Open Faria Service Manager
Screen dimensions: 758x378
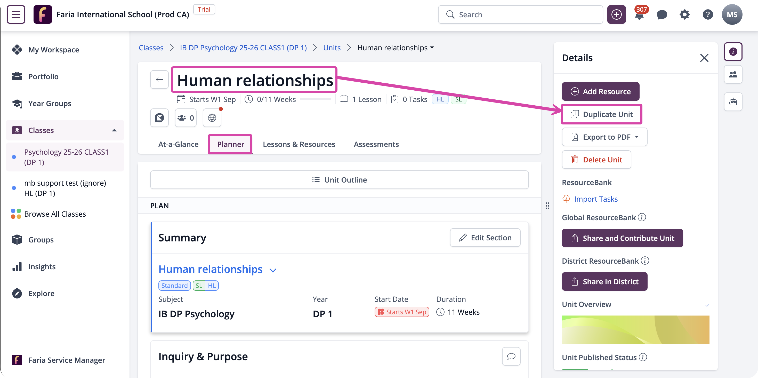(x=65, y=360)
